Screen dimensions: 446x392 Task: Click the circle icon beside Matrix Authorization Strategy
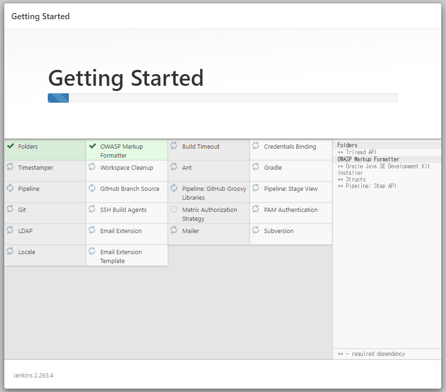pos(174,209)
